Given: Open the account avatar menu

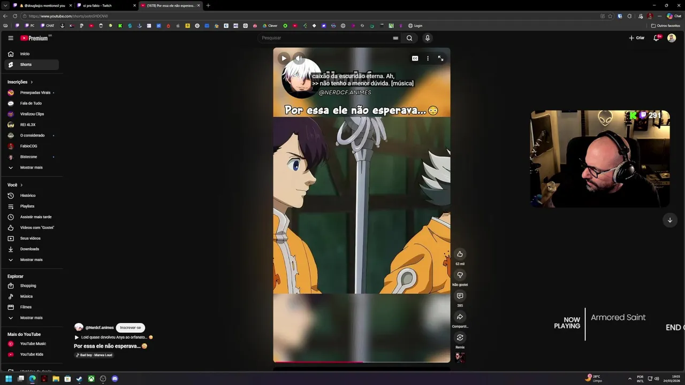Looking at the screenshot, I should pyautogui.click(x=672, y=38).
